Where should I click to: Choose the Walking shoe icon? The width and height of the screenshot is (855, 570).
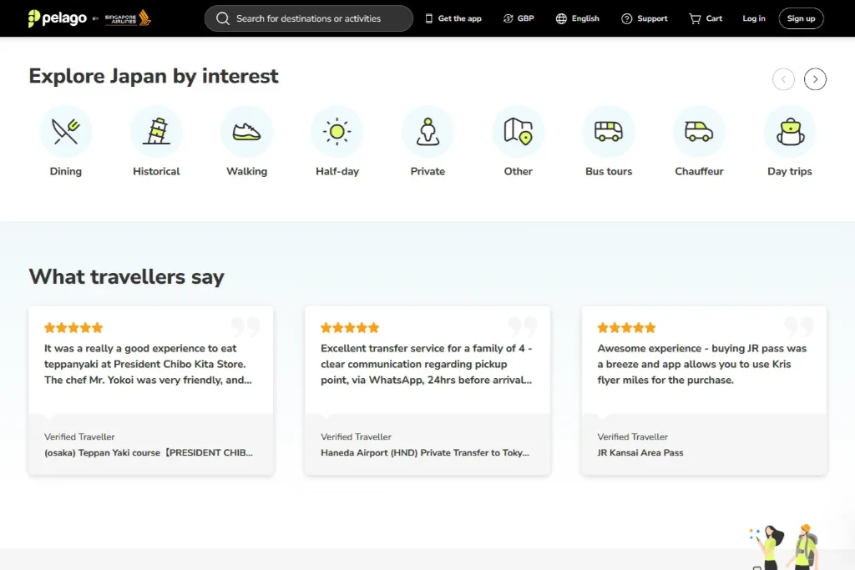(247, 132)
